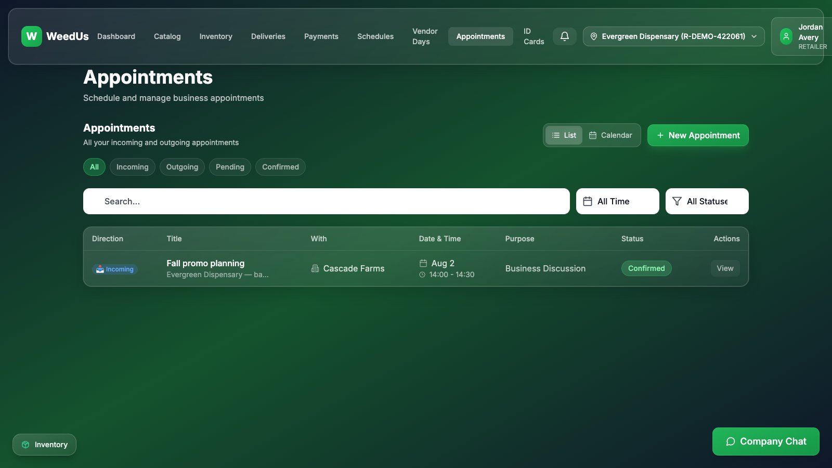Viewport: 832px width, 468px height.
Task: Open the Deliveries nav item
Action: 268,36
